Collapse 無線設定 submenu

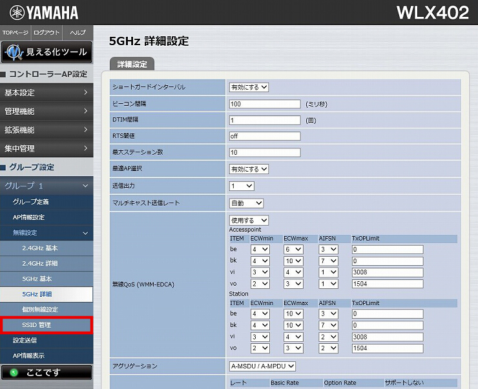(47, 233)
